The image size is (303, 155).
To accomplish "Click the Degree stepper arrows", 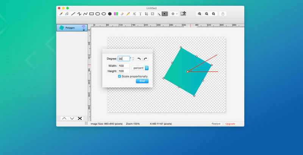I will (x=133, y=59).
